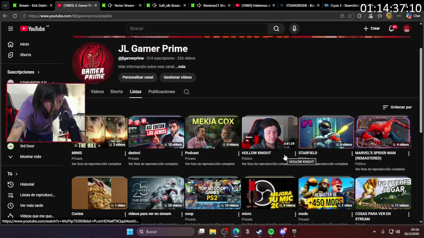Click the search magnifier button
Viewport: 424px width, 238px height.
[x=276, y=28]
